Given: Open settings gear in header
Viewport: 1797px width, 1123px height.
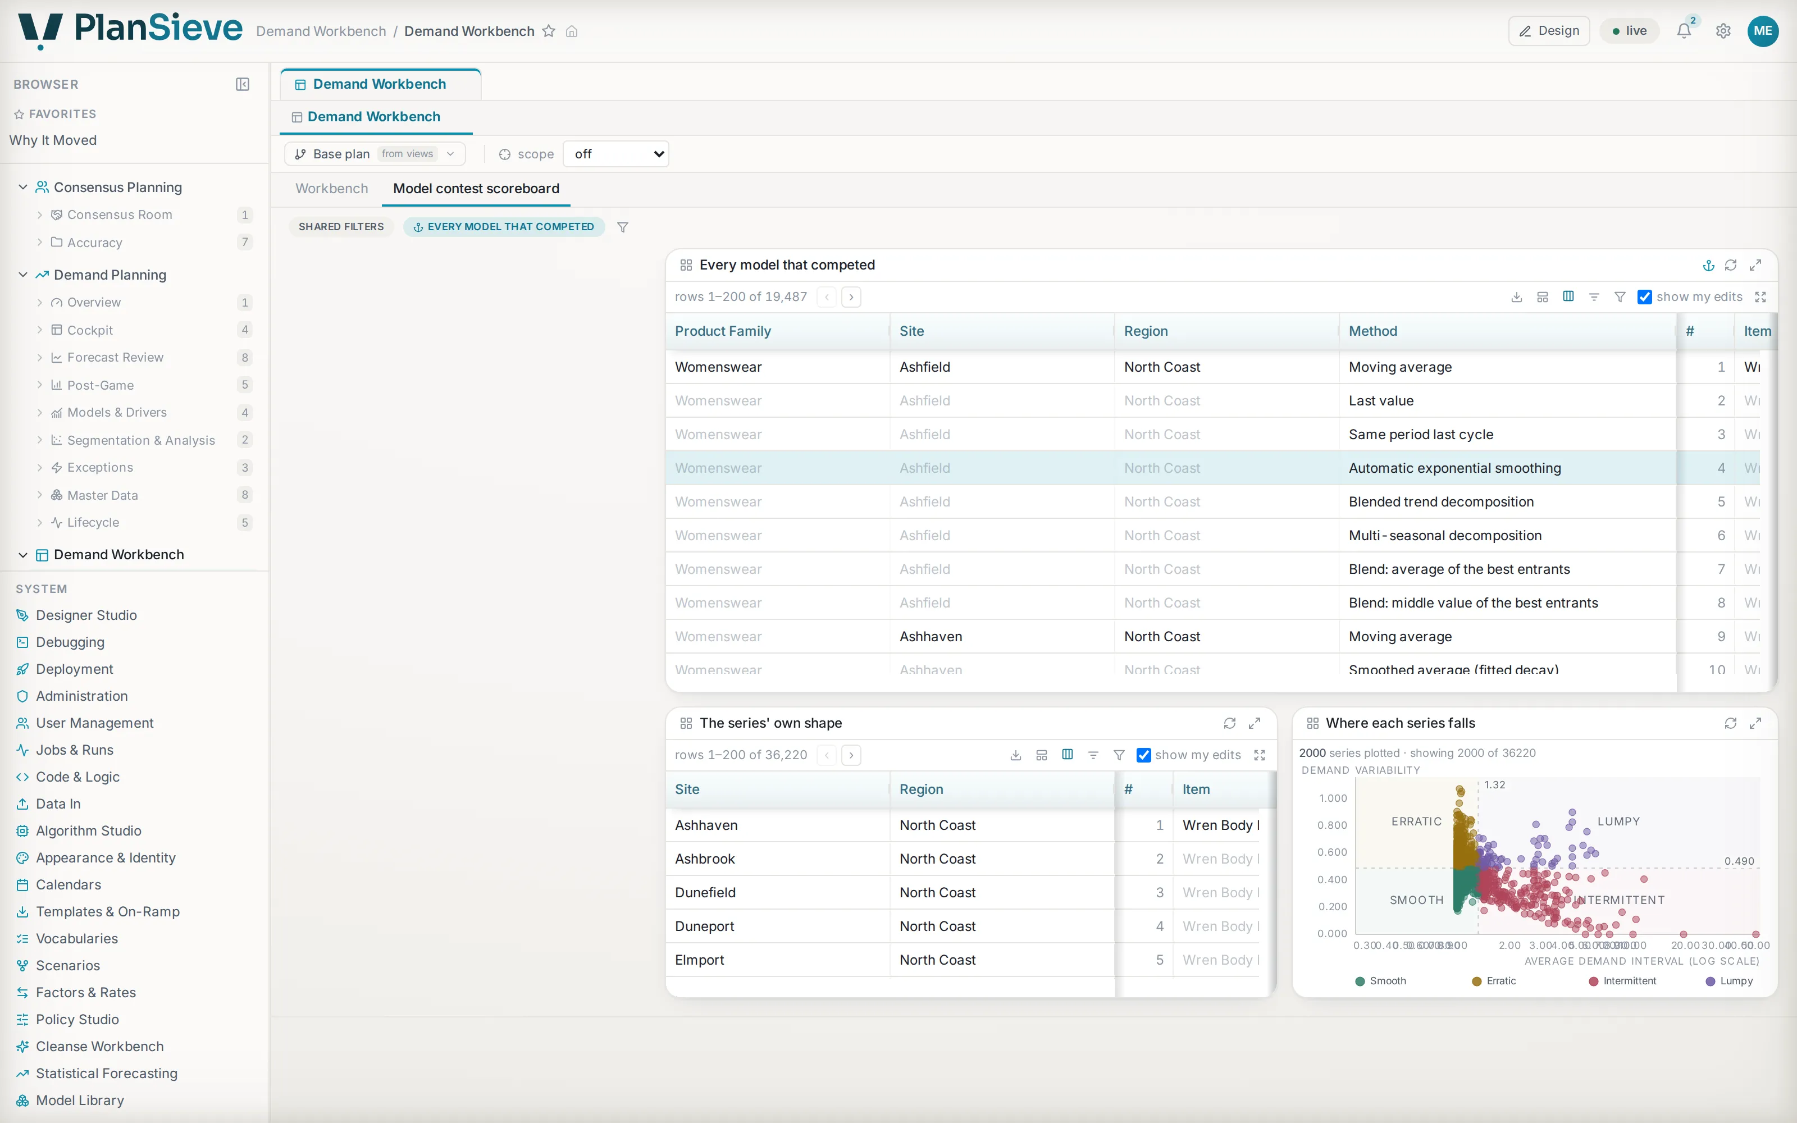Looking at the screenshot, I should click(1723, 30).
